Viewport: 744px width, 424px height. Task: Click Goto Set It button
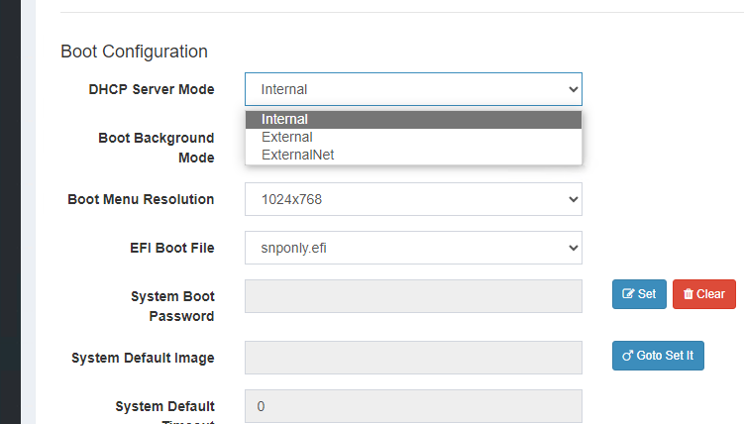point(658,356)
